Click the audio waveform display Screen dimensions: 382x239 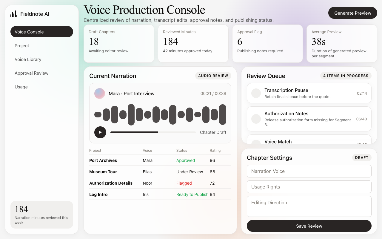coord(160,114)
